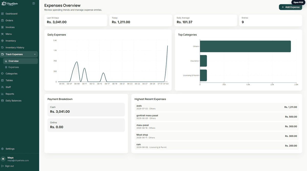This screenshot has width=307, height=171.
Task: Click the Others category bar
Action: click(x=245, y=46)
